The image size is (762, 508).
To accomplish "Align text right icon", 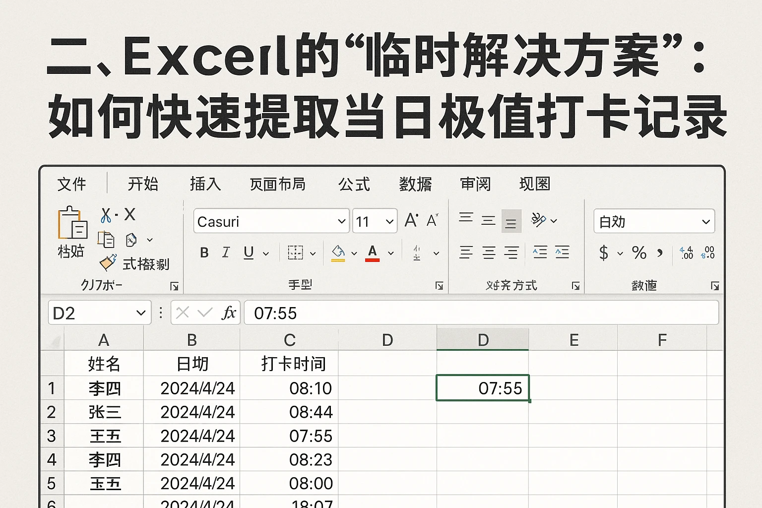I will pyautogui.click(x=511, y=253).
